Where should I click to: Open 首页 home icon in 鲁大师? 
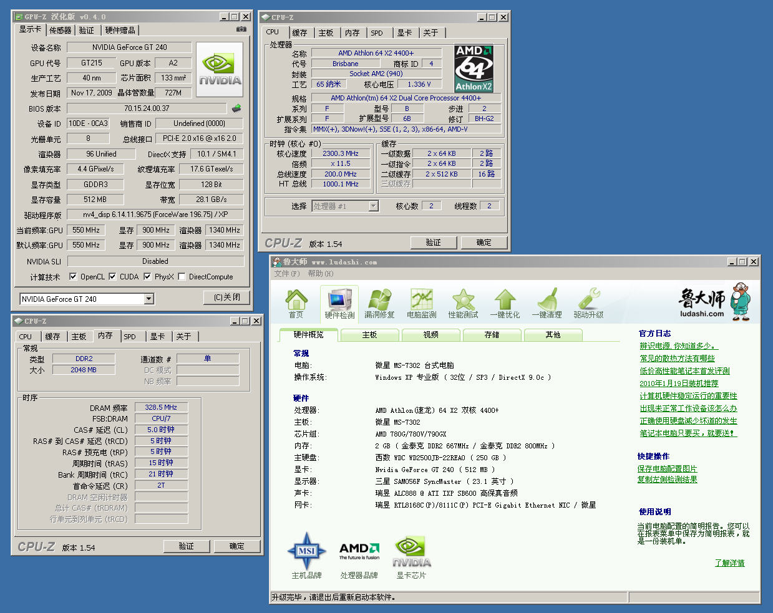(x=296, y=304)
